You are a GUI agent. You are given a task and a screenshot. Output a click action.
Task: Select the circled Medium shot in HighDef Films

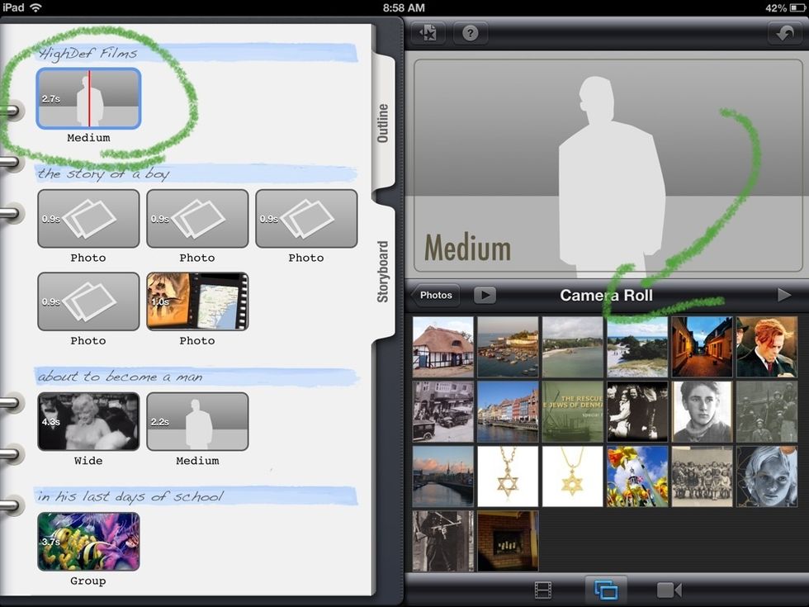[88, 99]
